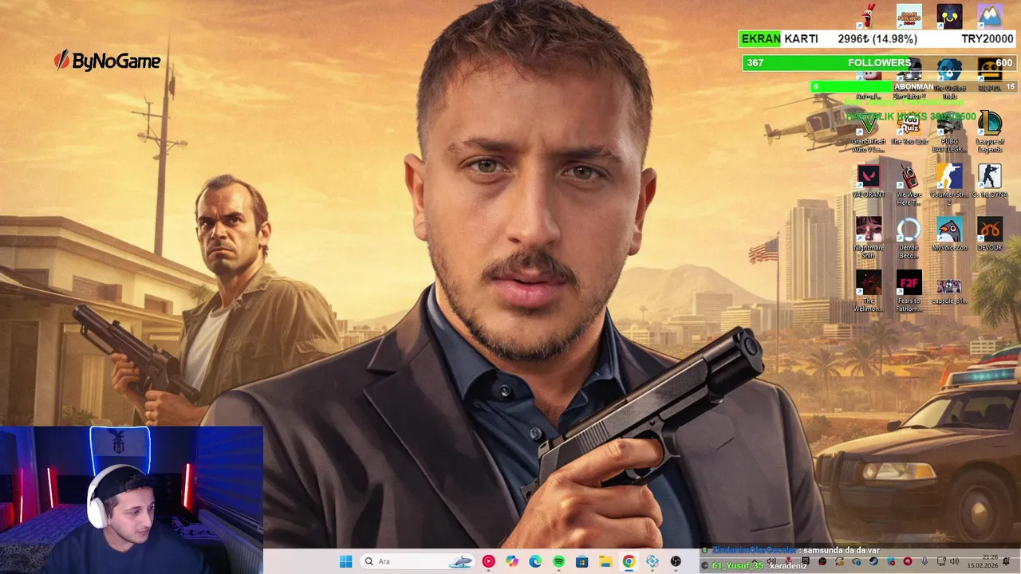
Task: Select the mountain icon shortcut in top row
Action: click(990, 16)
